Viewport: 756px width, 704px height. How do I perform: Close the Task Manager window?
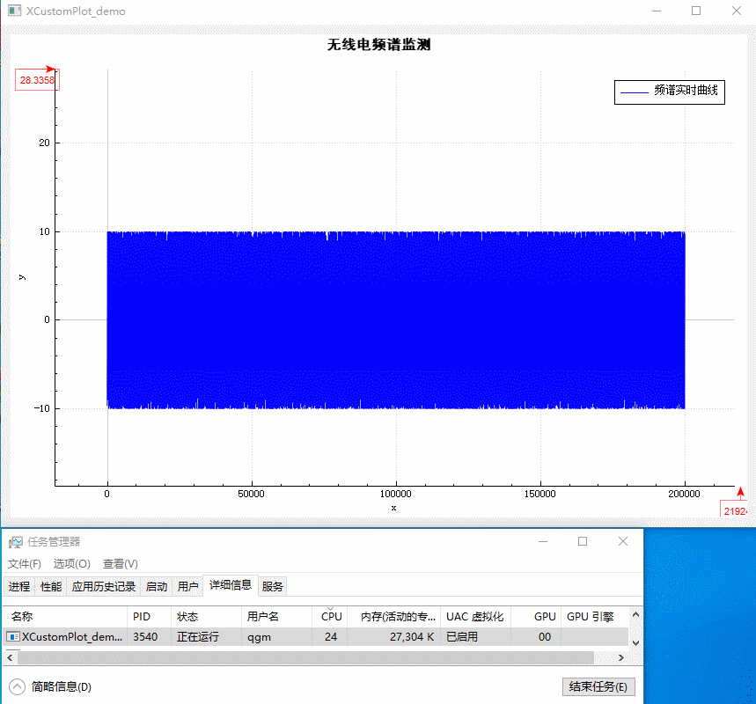[x=623, y=541]
